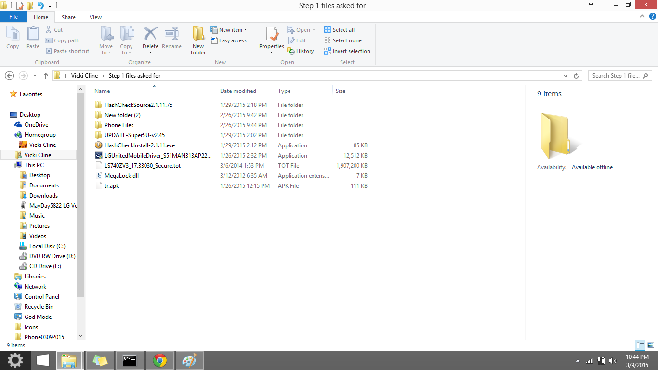This screenshot has height=370, width=658.
Task: Select LS740ZV3_17.33030_Secure.tot file
Action: click(x=142, y=166)
